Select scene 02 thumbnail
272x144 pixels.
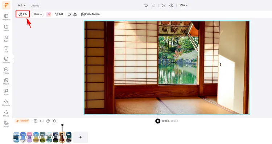coord(23,137)
